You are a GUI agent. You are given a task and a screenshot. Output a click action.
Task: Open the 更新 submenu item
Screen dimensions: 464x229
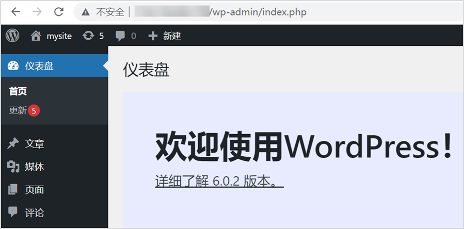[x=18, y=110]
